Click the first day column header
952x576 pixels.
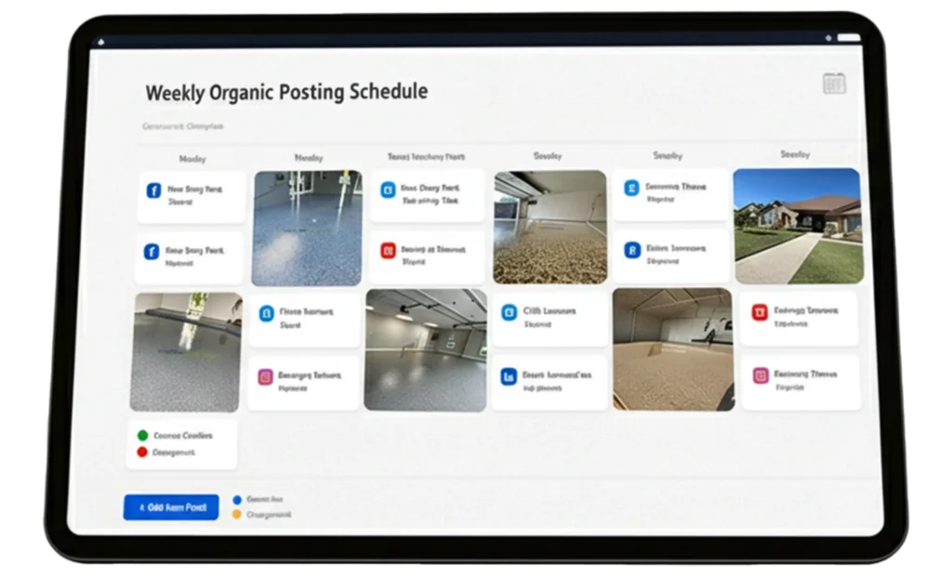tap(192, 159)
